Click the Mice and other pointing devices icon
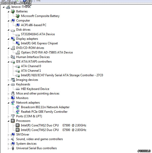The image size is (152, 153). 13,93
